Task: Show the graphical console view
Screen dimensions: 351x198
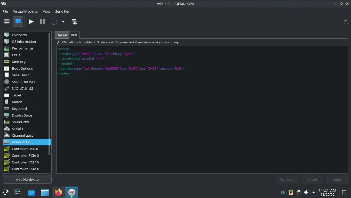Action: (7, 22)
